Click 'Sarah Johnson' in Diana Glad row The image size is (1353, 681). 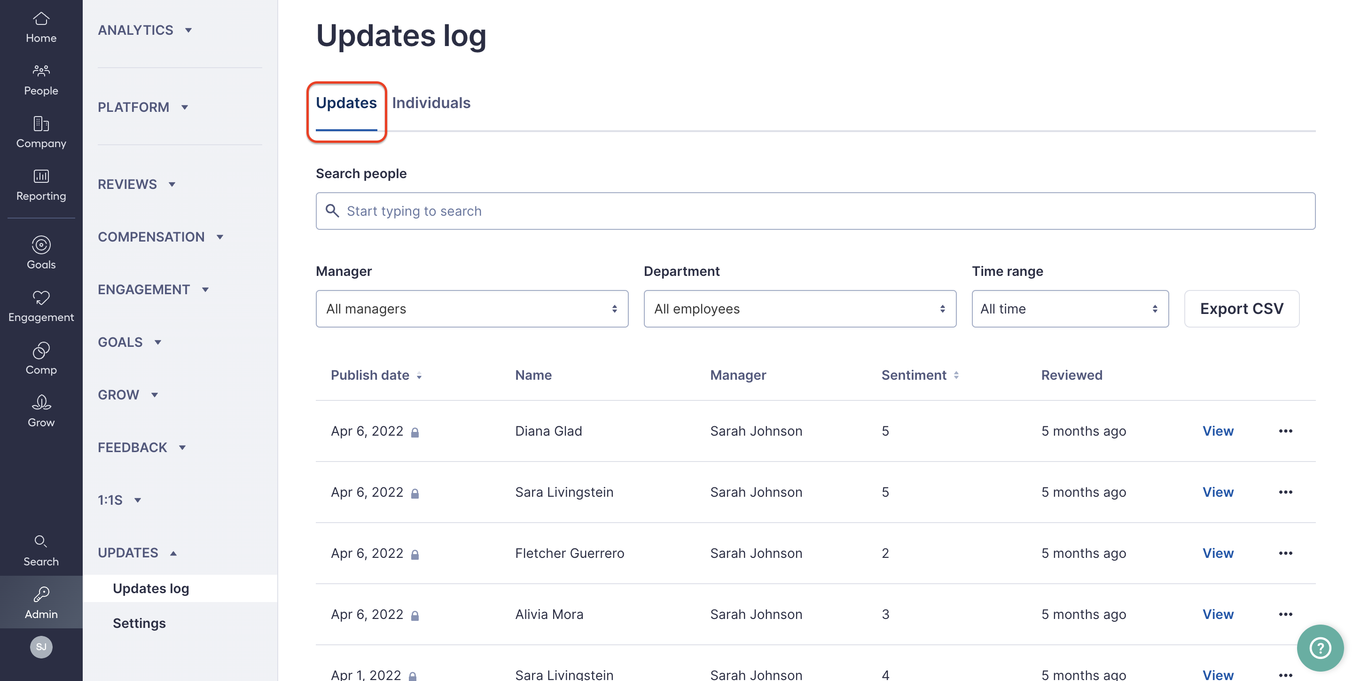pyautogui.click(x=756, y=431)
